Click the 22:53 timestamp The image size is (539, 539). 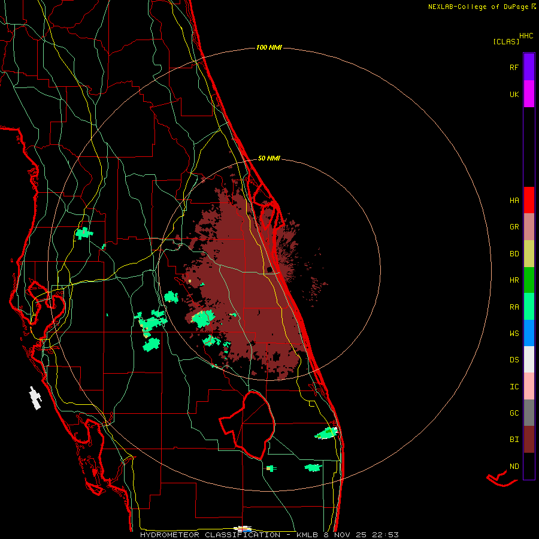point(386,535)
